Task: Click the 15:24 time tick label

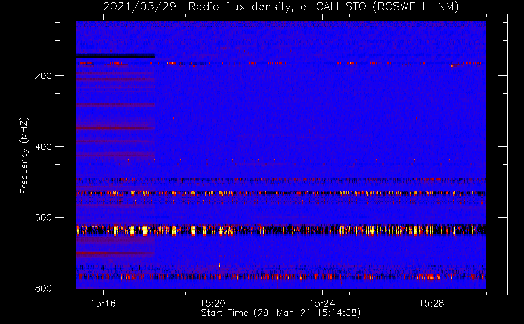Action: tap(322, 303)
